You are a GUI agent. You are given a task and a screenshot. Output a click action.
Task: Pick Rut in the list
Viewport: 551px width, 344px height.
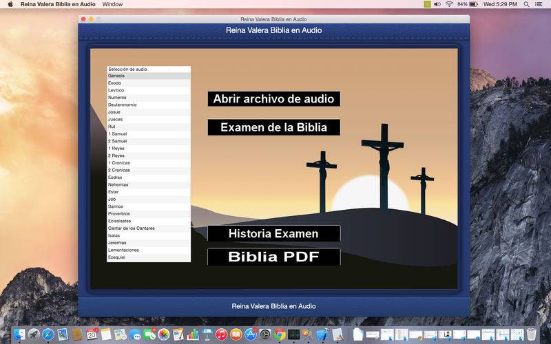point(149,127)
